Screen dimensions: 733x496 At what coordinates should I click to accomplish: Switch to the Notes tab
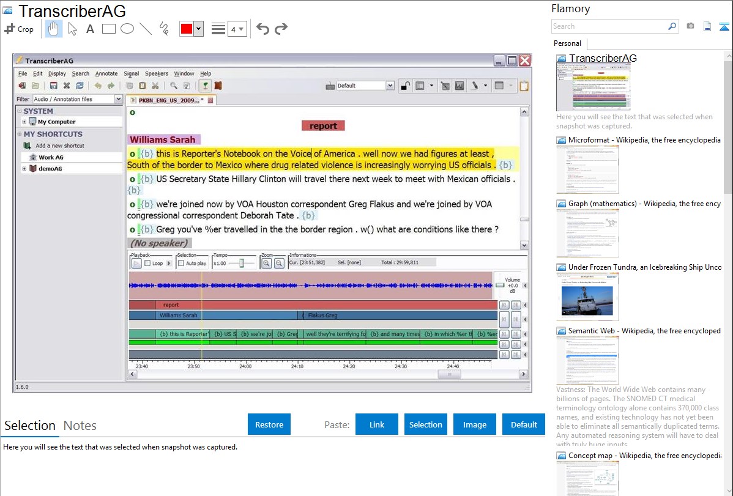[80, 426]
